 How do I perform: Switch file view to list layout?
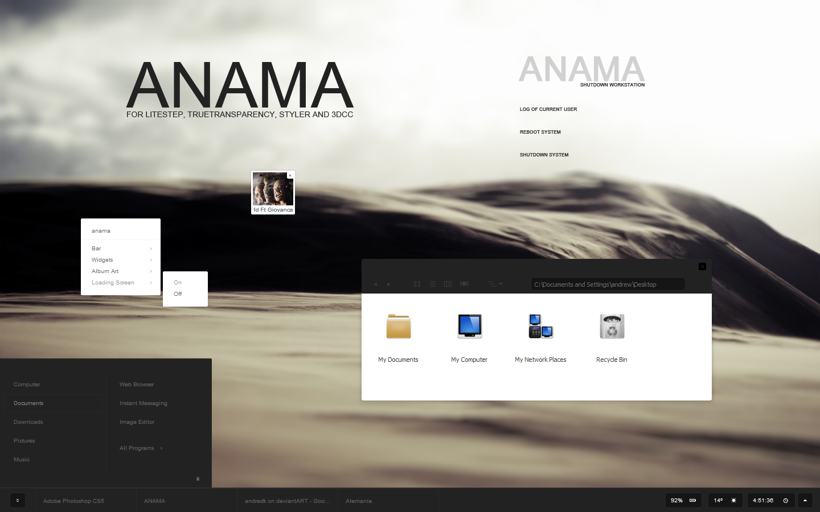click(433, 284)
